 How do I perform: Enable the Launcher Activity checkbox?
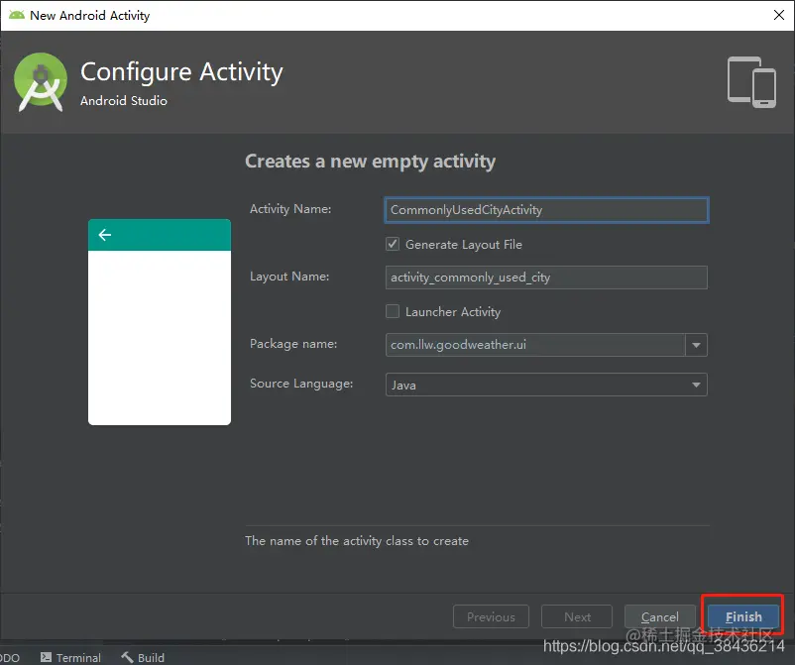(x=393, y=311)
